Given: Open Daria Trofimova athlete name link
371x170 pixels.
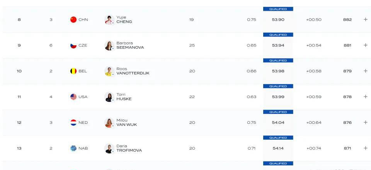Looking at the screenshot, I should click(129, 148).
